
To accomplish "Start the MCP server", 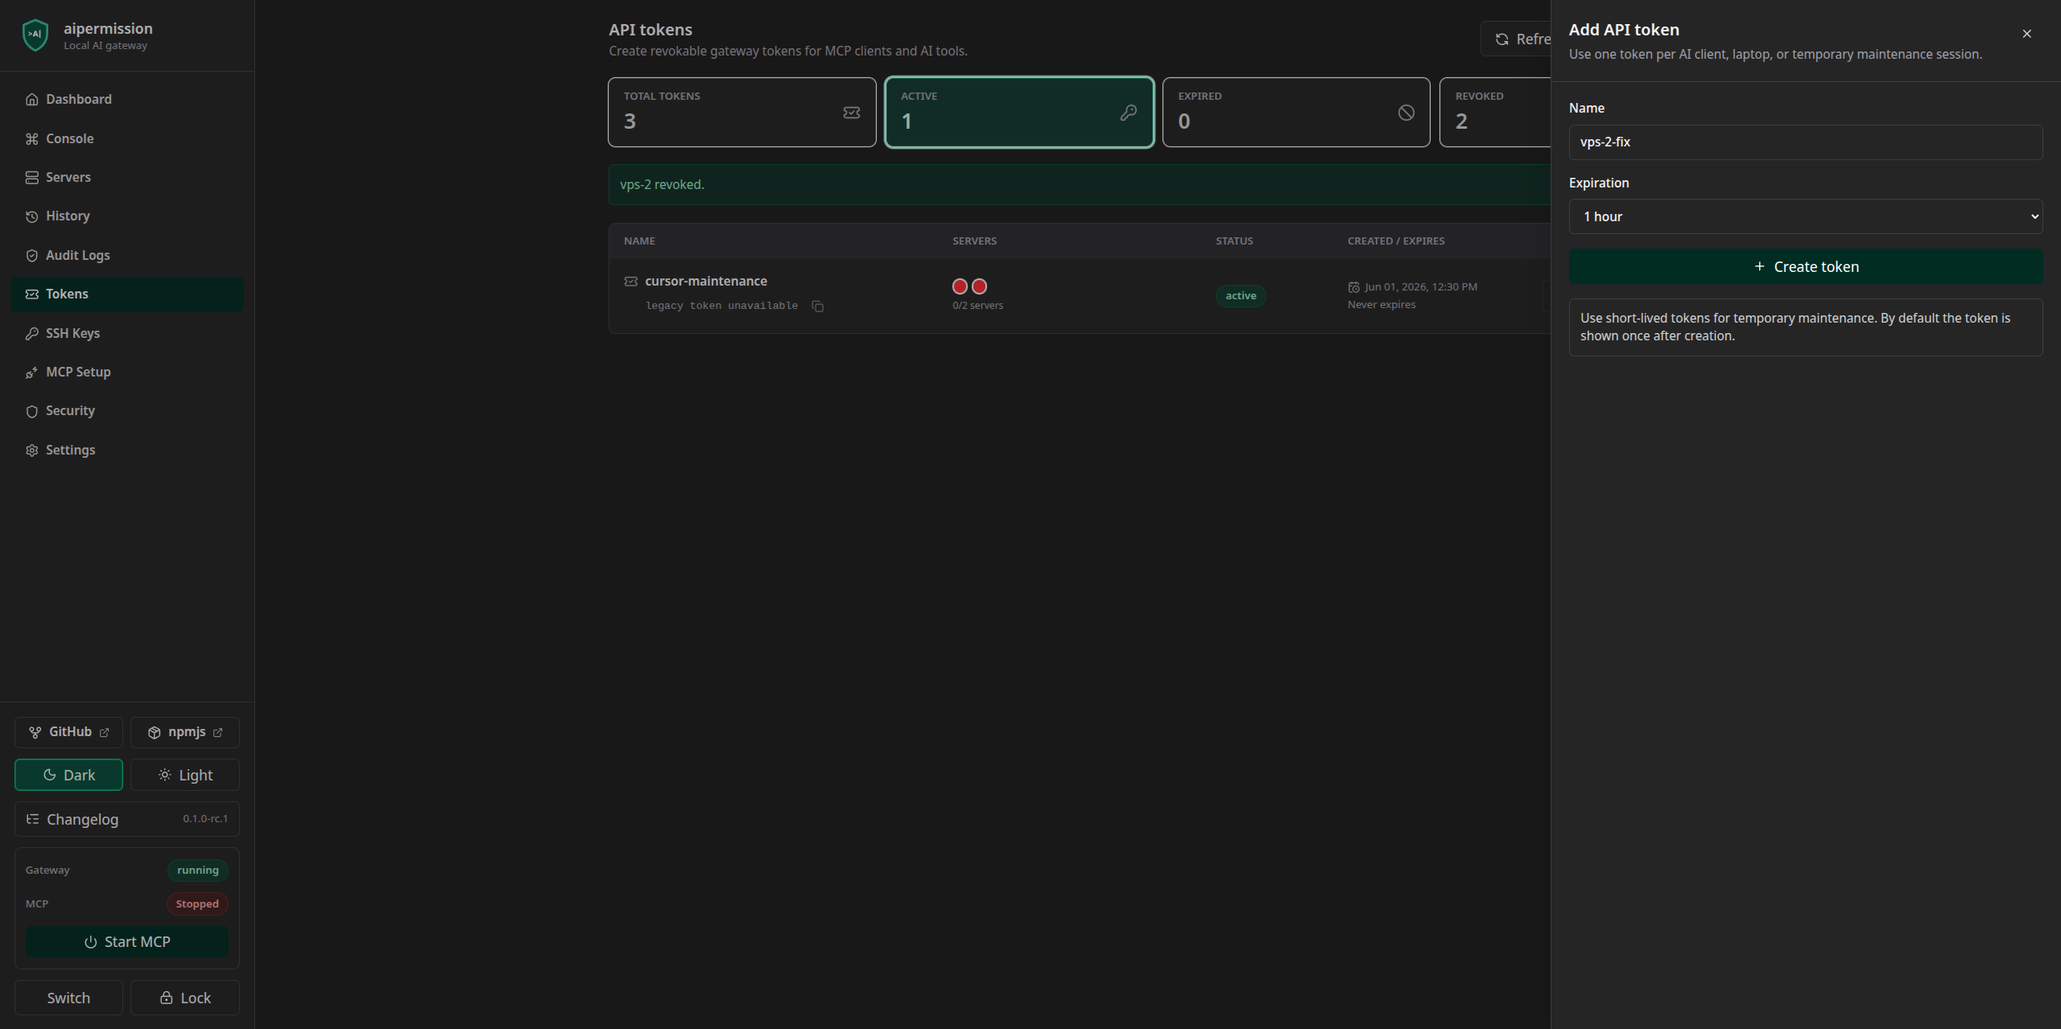I will point(127,942).
